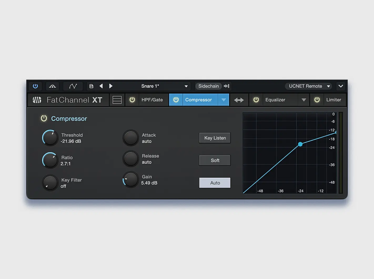Enable the Key Listen button
374x279 pixels.
pos(215,138)
